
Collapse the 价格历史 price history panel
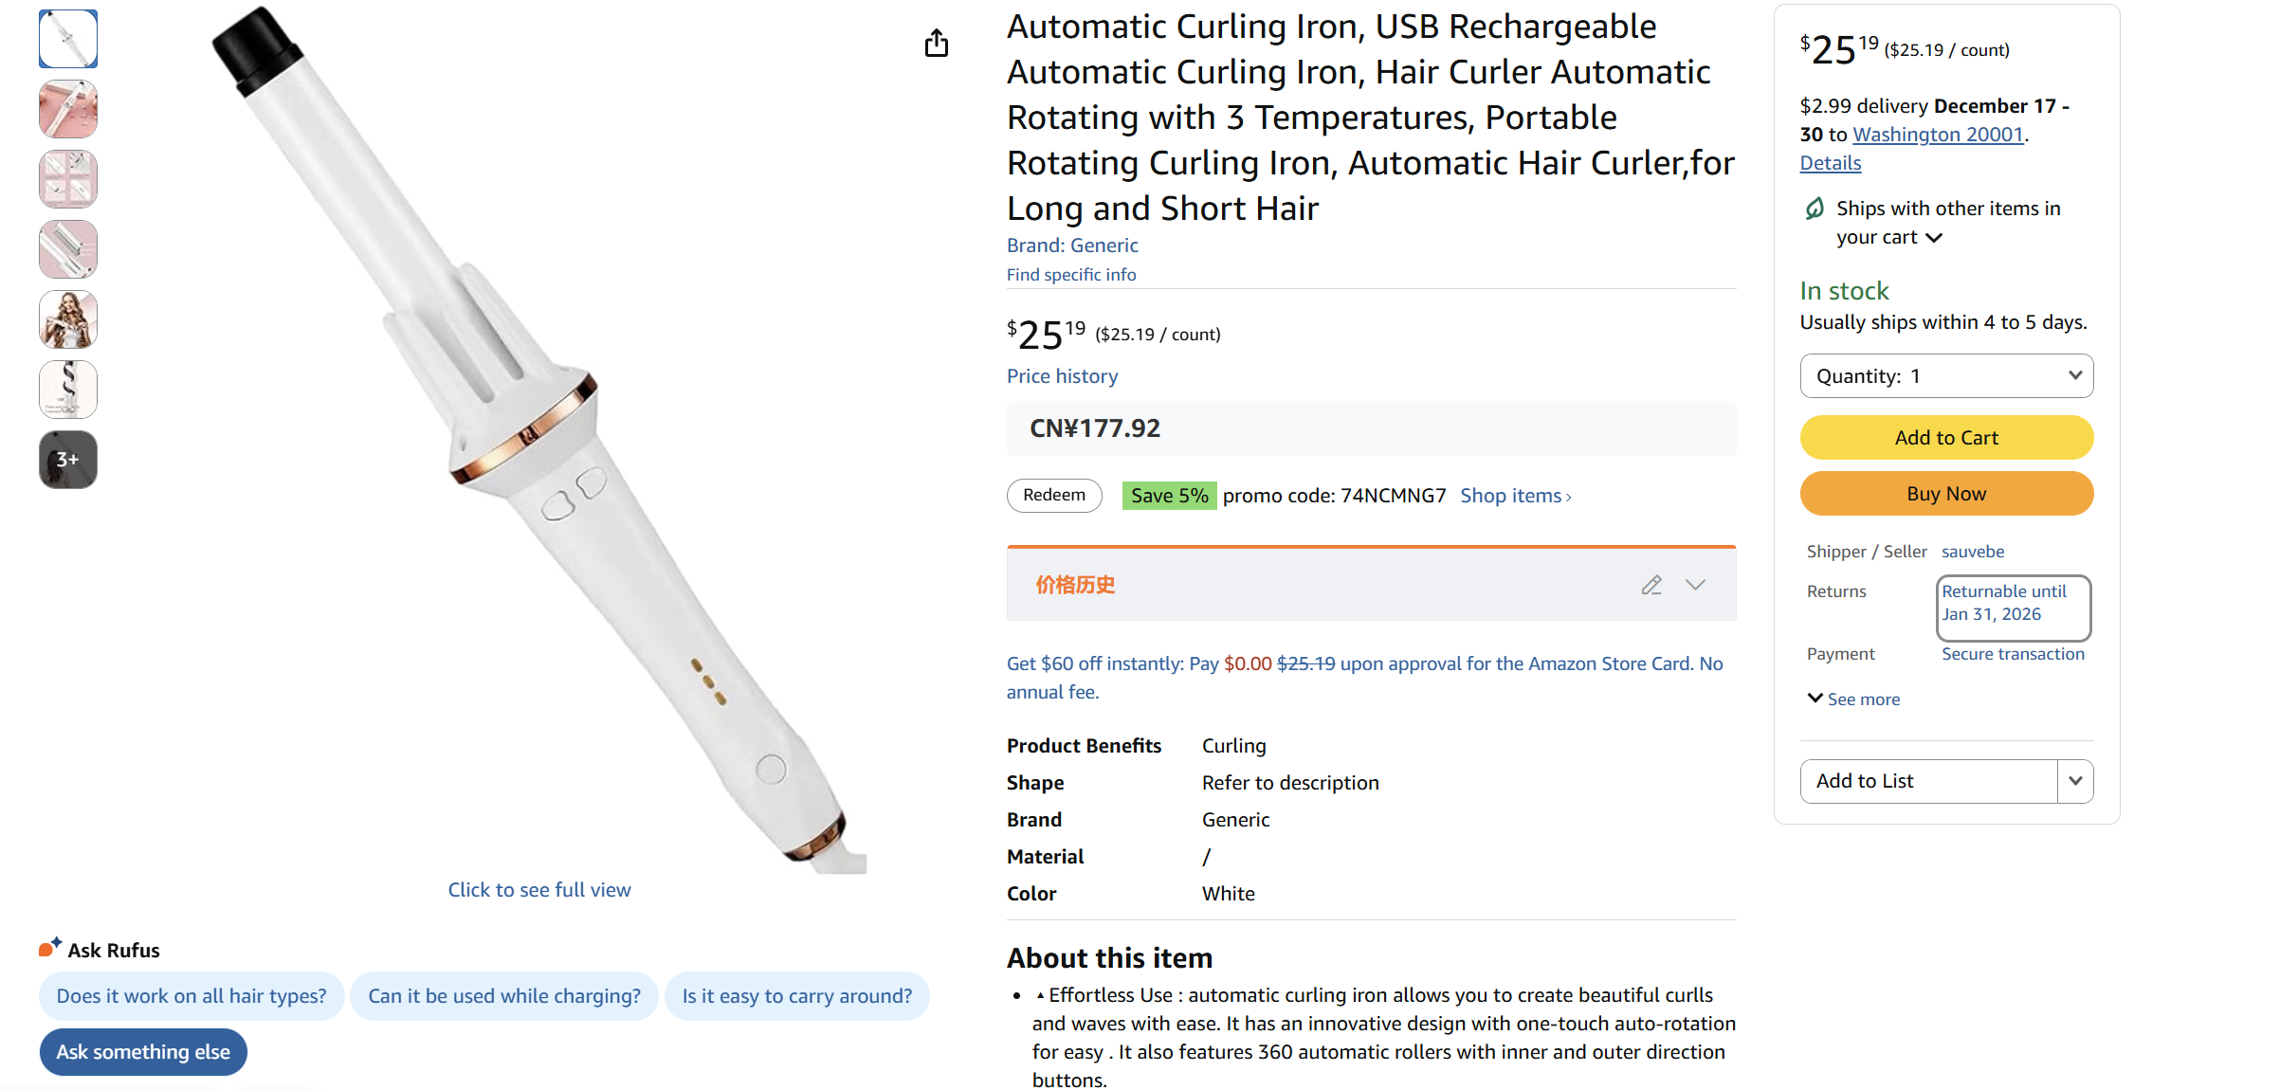pos(1696,585)
